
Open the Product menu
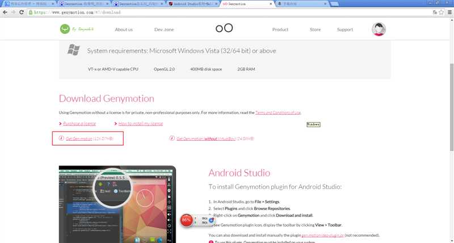280,30
